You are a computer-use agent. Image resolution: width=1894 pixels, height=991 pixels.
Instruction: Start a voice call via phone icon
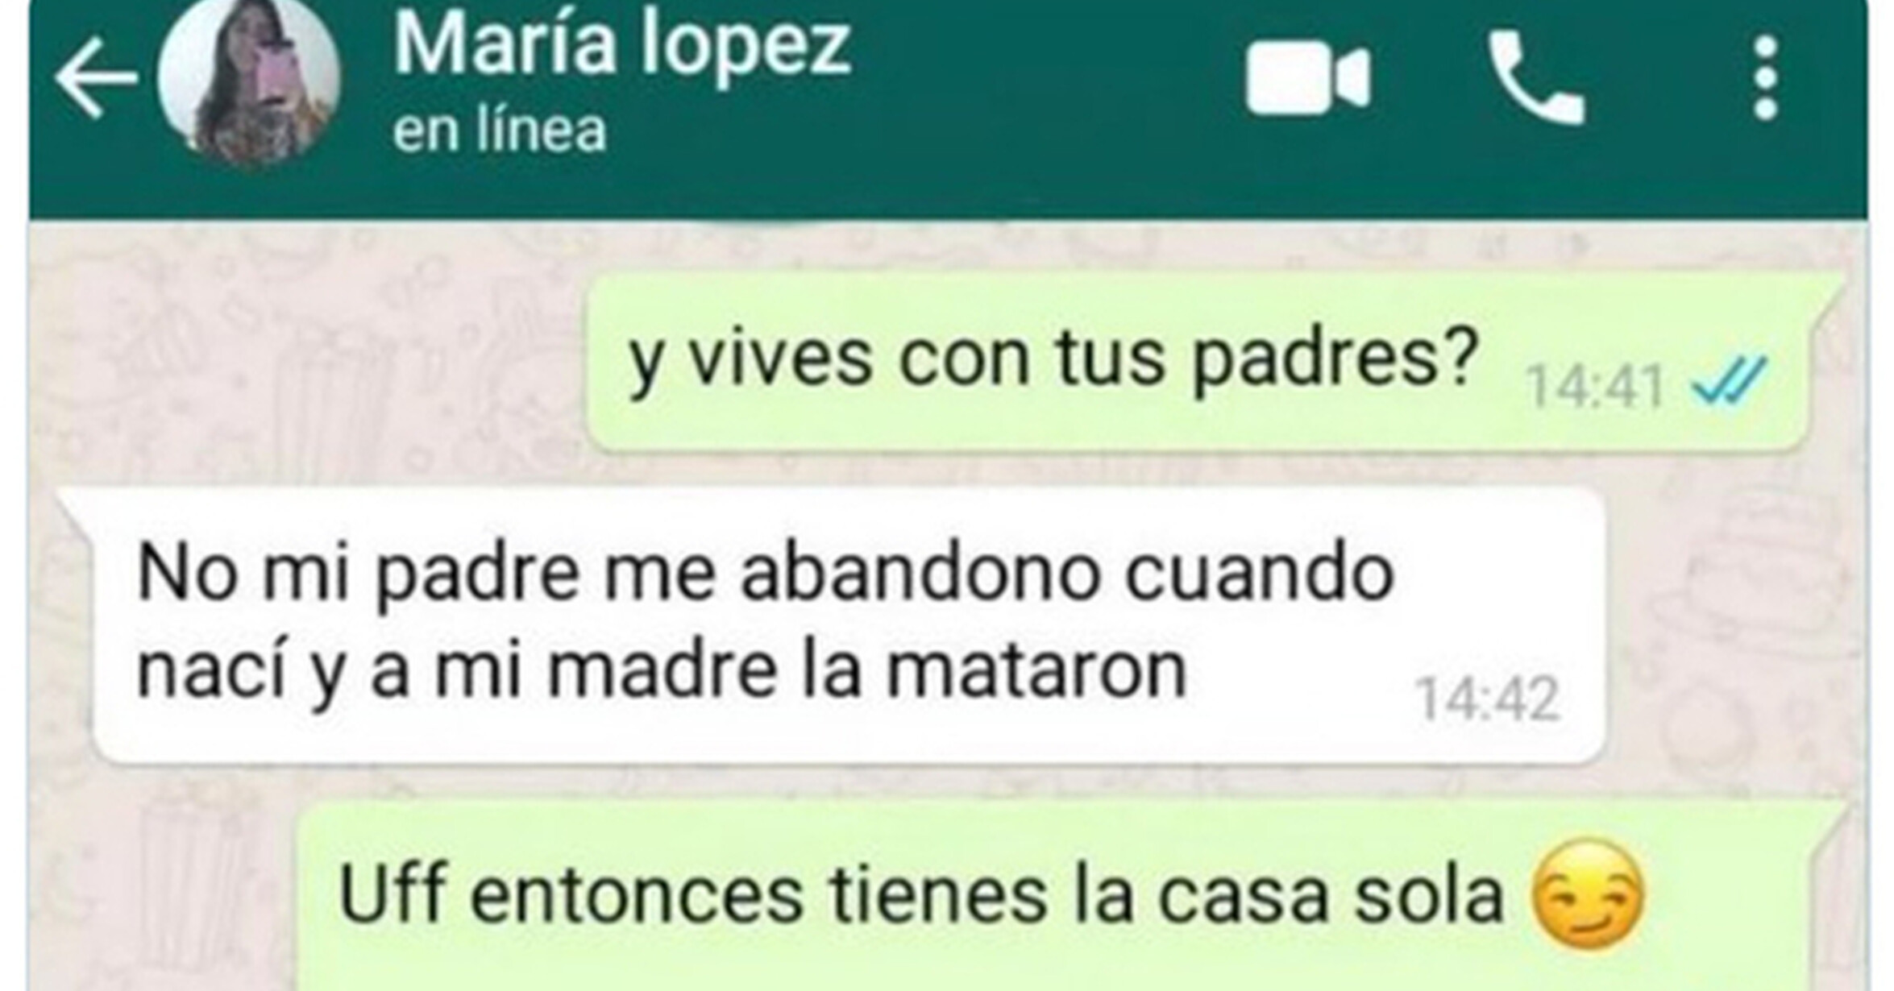1535,79
